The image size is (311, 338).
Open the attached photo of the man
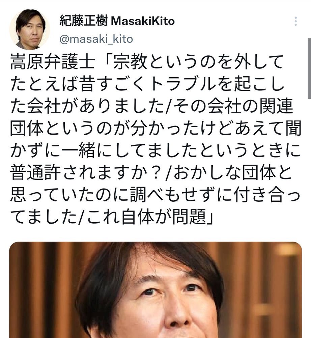[155, 290]
